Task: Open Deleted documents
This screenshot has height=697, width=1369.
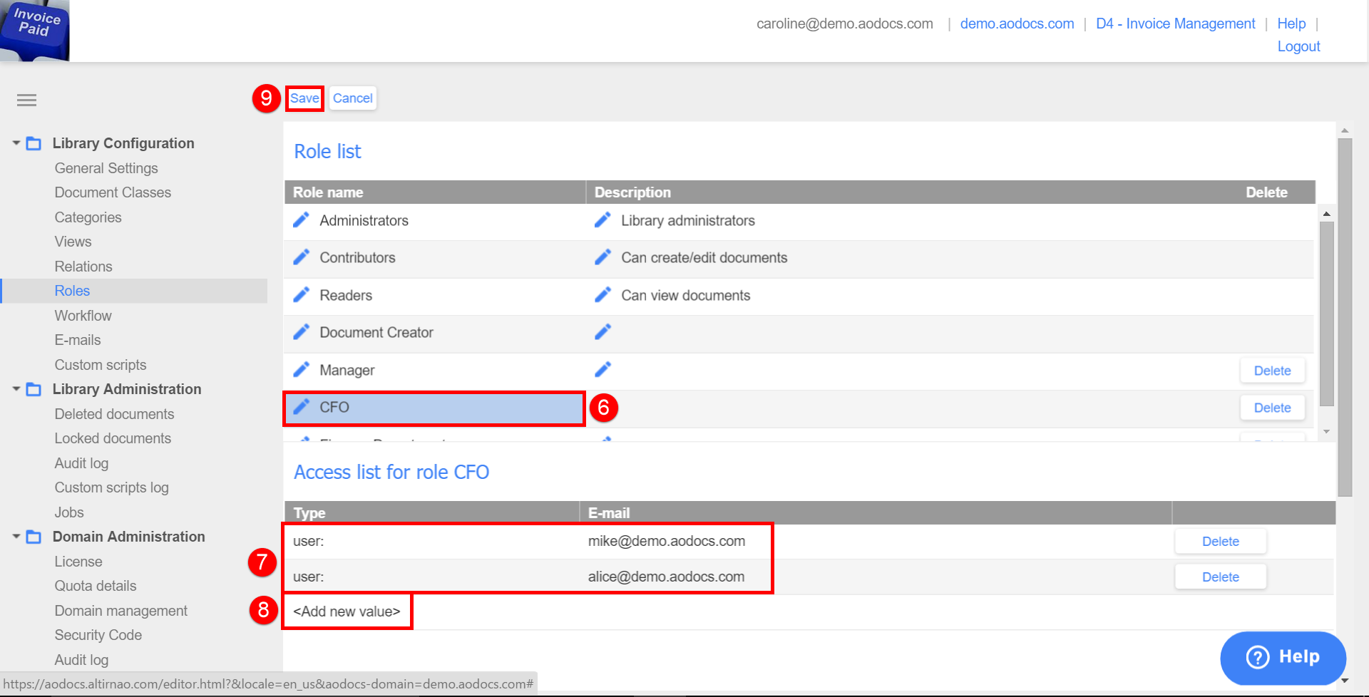Action: [x=114, y=414]
